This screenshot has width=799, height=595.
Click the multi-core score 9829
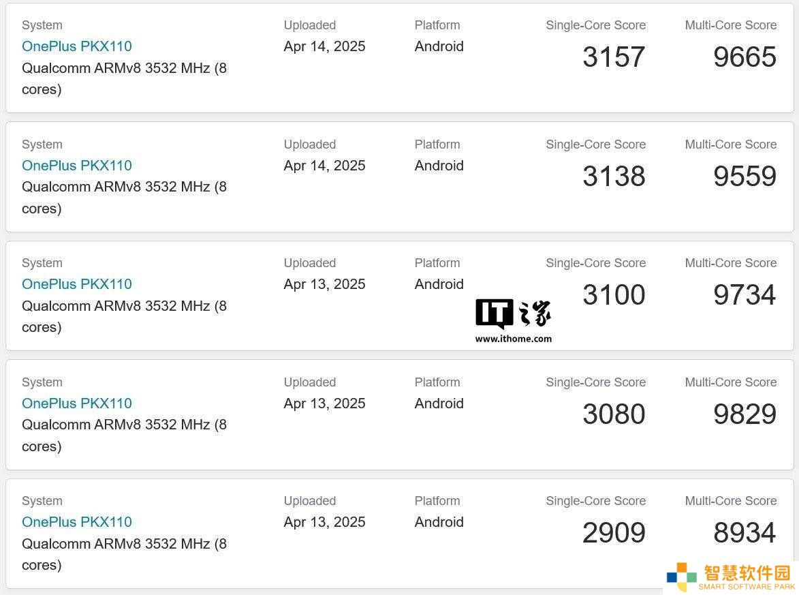pos(745,414)
